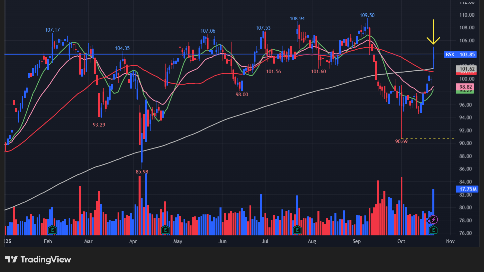
Task: Select the gray 101.62 moving average label
Action: point(467,69)
